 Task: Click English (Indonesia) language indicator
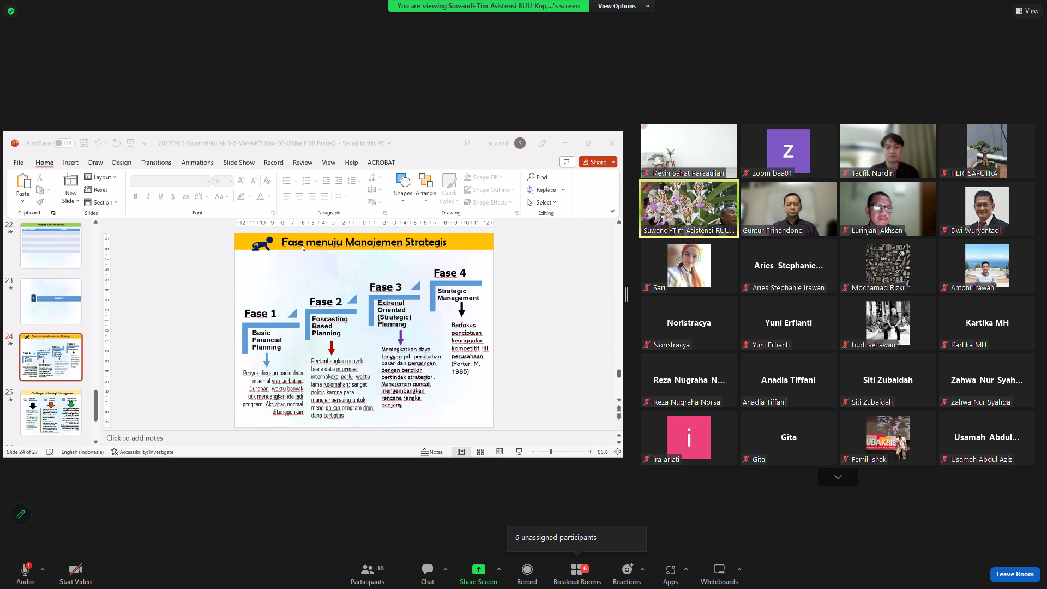coord(82,452)
